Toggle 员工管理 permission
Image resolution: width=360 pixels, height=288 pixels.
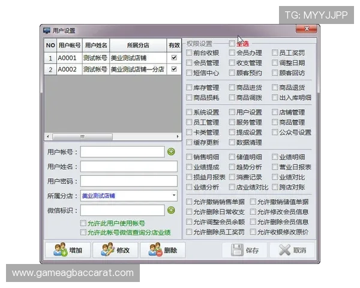coord(189,122)
